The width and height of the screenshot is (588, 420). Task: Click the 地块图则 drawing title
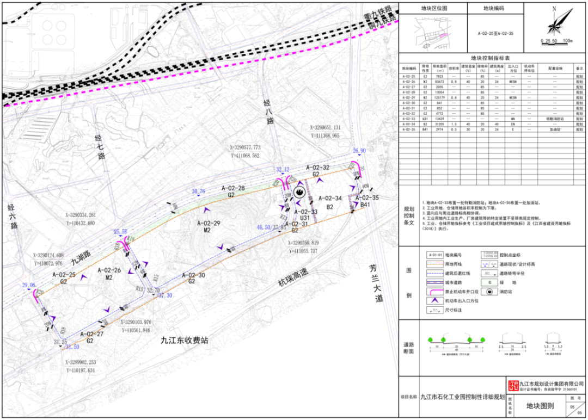pyautogui.click(x=540, y=406)
